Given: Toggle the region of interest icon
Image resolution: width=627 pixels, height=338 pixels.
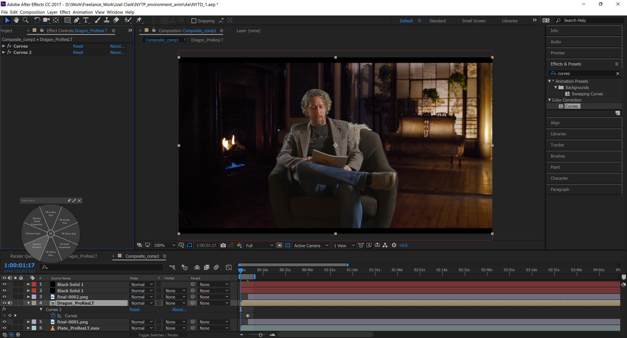Looking at the screenshot, I should pos(279,245).
